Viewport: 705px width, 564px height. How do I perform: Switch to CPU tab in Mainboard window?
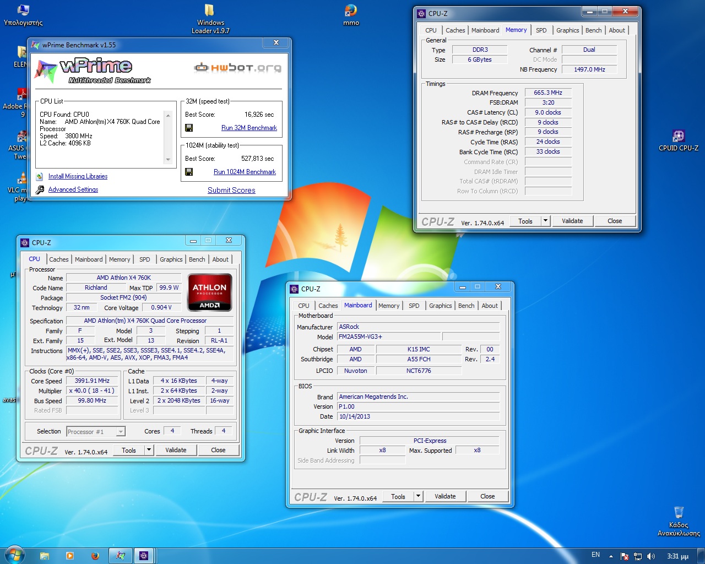click(303, 306)
